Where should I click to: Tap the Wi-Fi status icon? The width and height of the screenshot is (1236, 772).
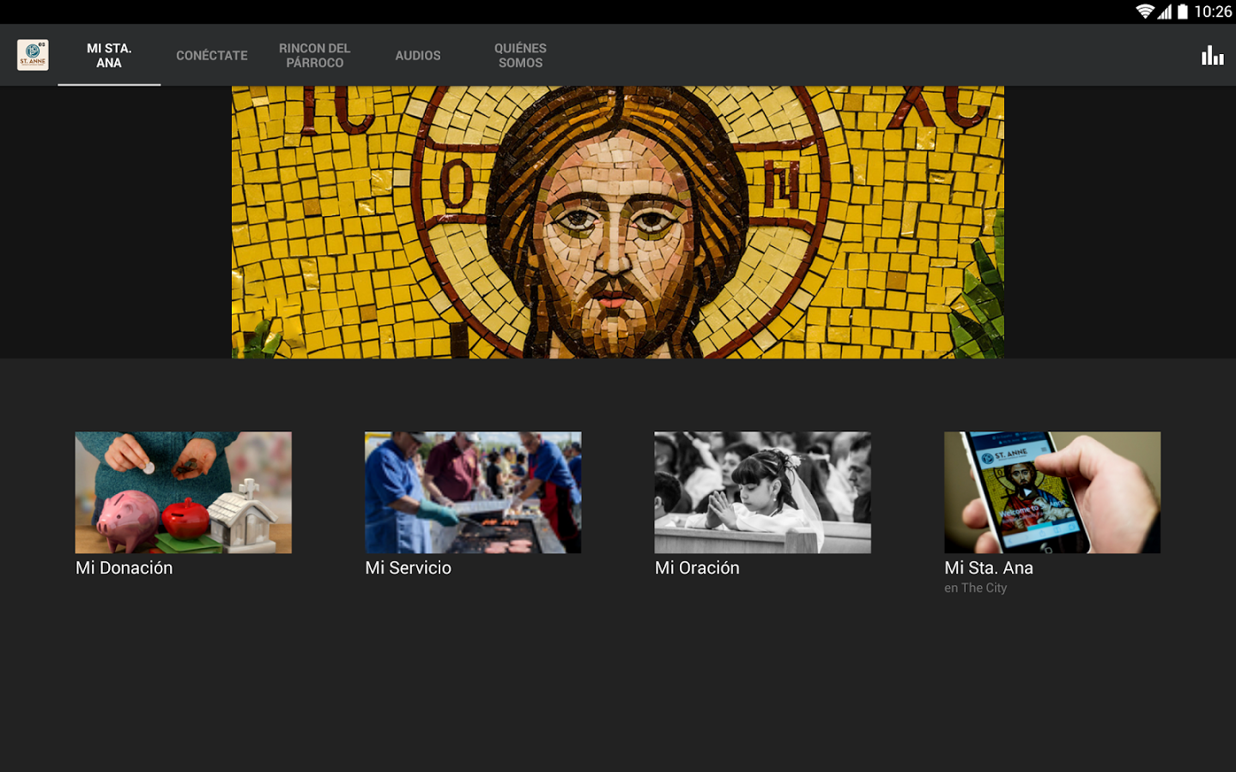[1145, 11]
